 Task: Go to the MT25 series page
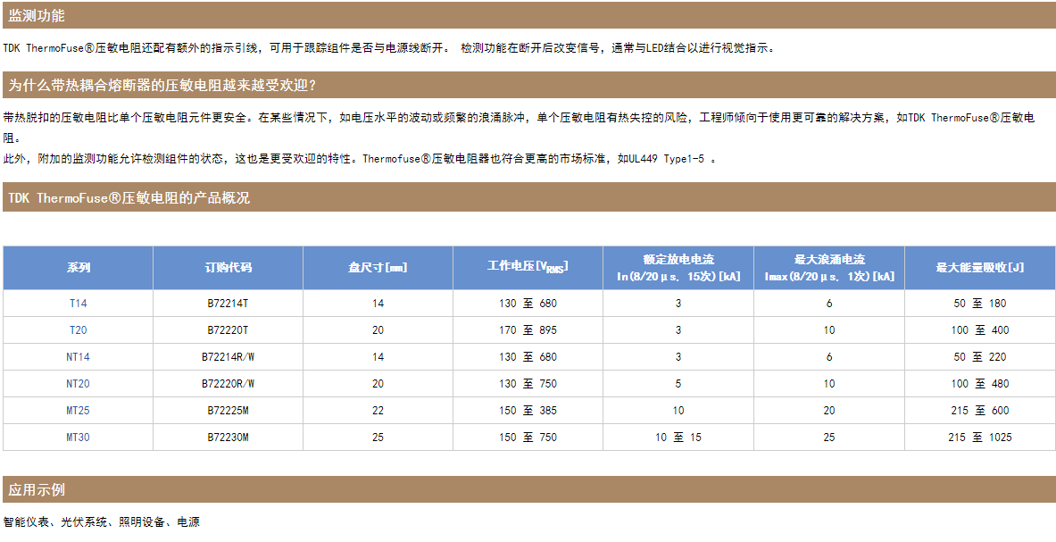(79, 411)
